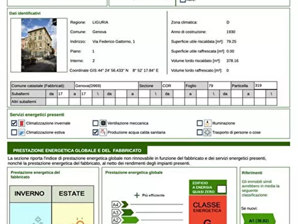Click the hot water production tap icon

103,132
